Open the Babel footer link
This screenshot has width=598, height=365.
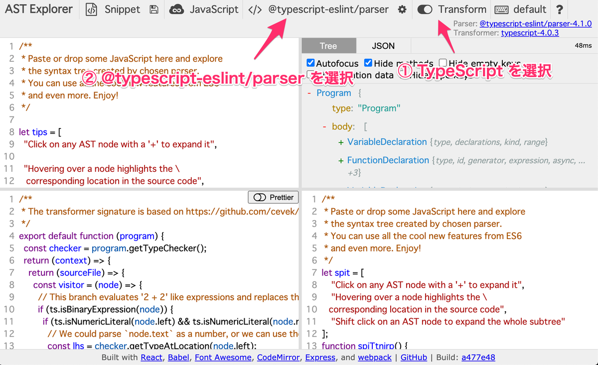coord(179,358)
